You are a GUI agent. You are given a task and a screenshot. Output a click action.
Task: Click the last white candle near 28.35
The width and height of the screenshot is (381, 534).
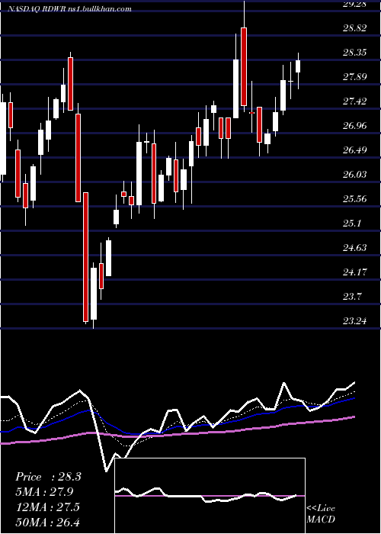(x=298, y=66)
